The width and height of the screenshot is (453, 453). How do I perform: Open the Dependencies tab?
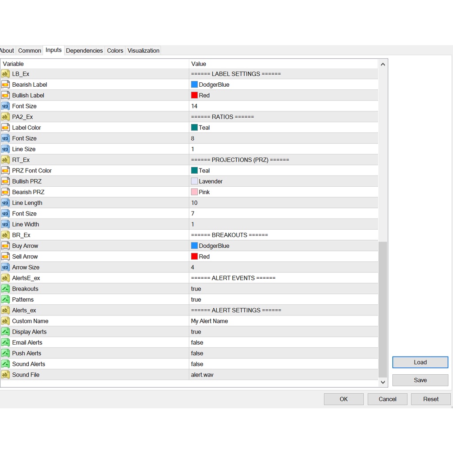tap(84, 50)
